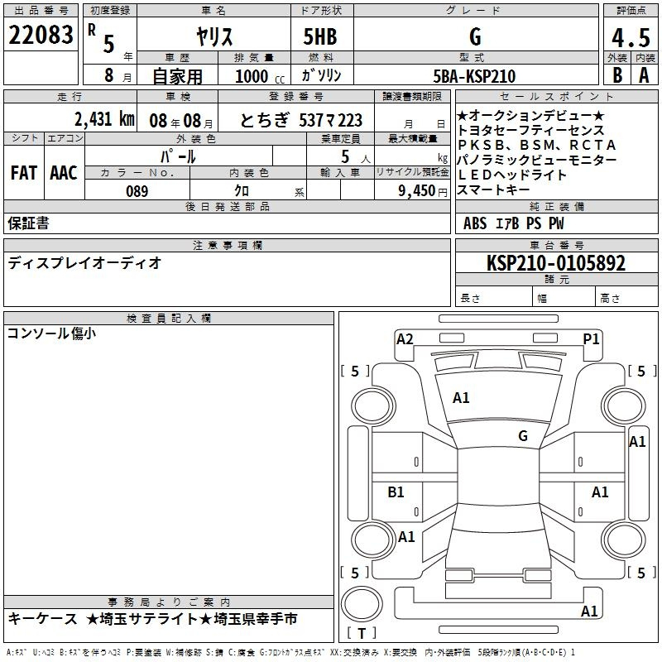Viewport: 662px width, 662px height.
Task: Click the spare tire marker T
Action: (x=362, y=633)
